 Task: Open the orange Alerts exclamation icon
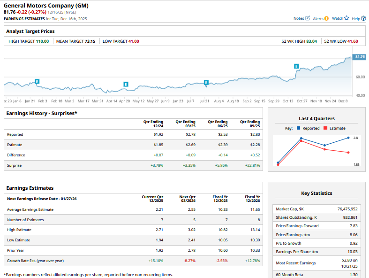tap(326, 18)
